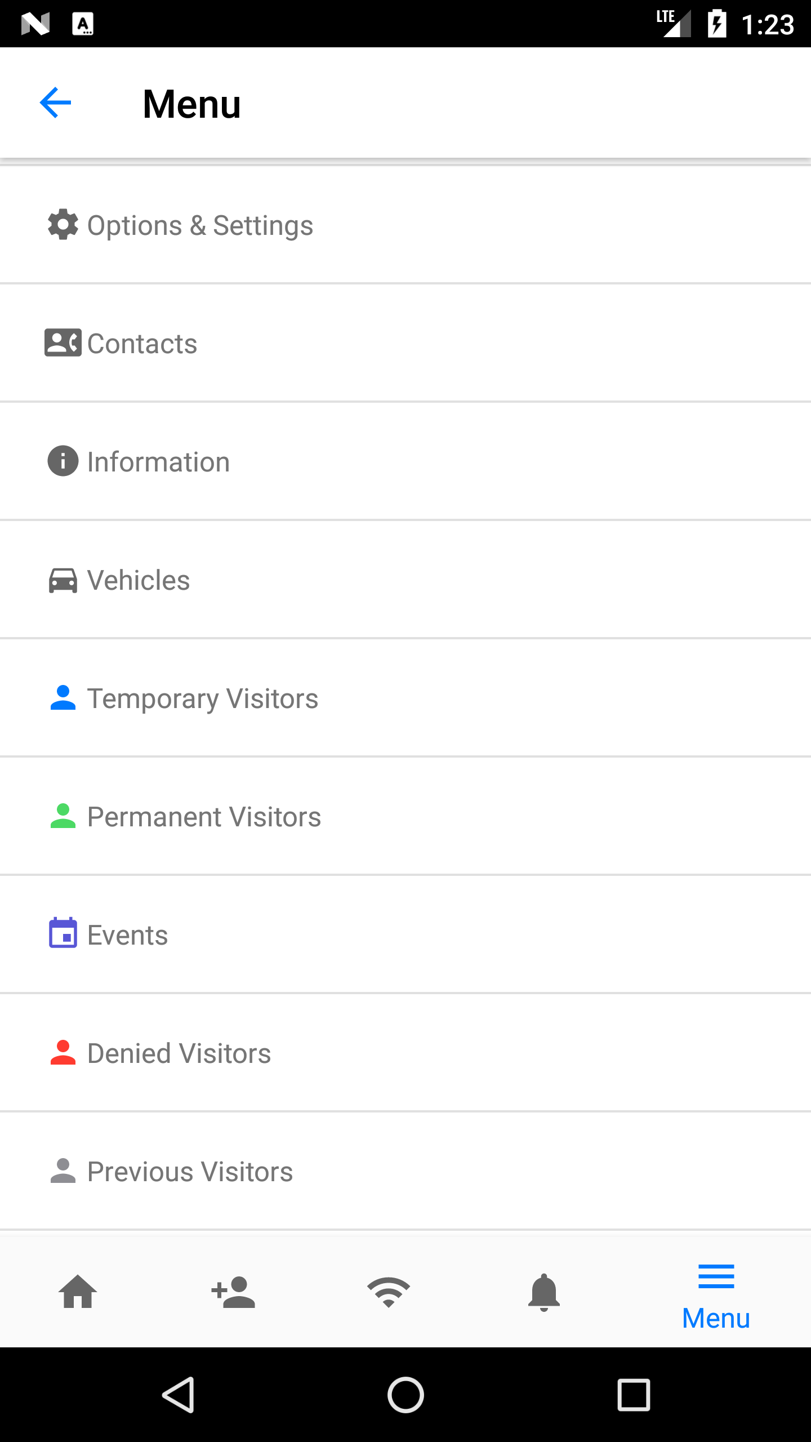The width and height of the screenshot is (811, 1442).
Task: Tap the gear icon beside Options & Settings
Action: point(63,225)
